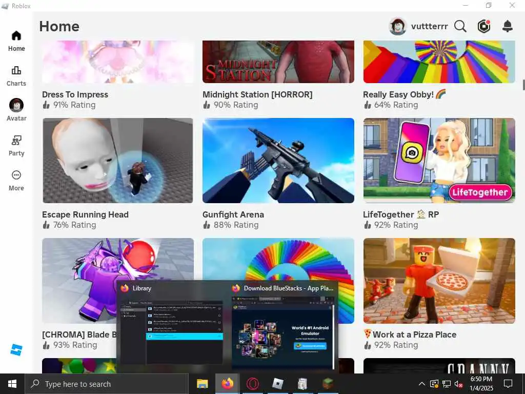Click the blue Roblox Studio icon in sidebar
Image resolution: width=525 pixels, height=394 pixels.
tap(16, 350)
